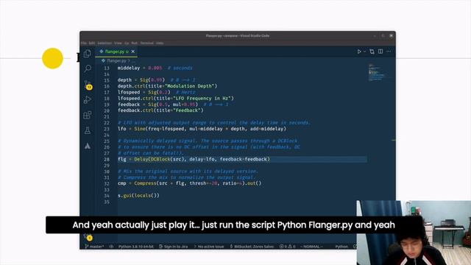This screenshot has height=265, width=471.
Task: Click the line 'flg = Delay(DCBlock(src)...'
Action: (194, 159)
